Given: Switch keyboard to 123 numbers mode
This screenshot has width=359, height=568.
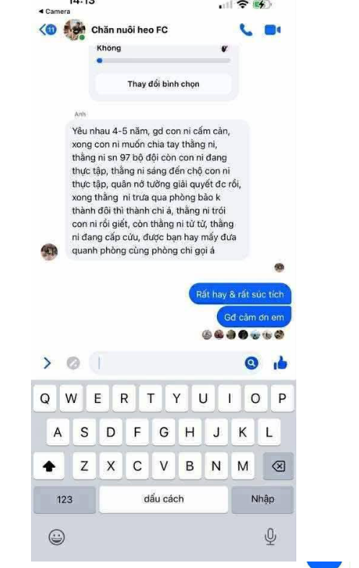Looking at the screenshot, I should click(64, 500).
